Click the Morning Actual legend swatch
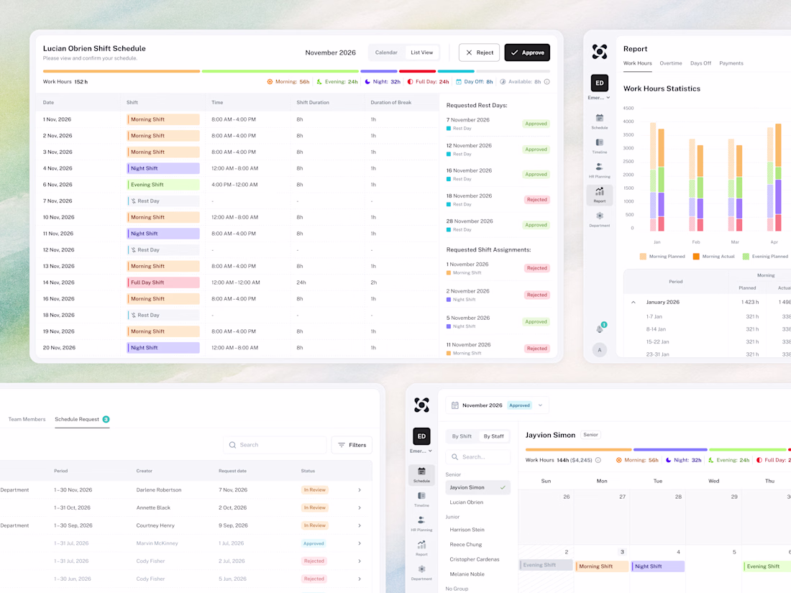This screenshot has width=791, height=593. click(696, 256)
